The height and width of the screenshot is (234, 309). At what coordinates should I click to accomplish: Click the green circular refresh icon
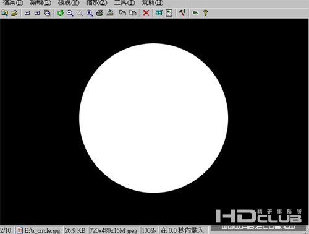click(x=60, y=13)
